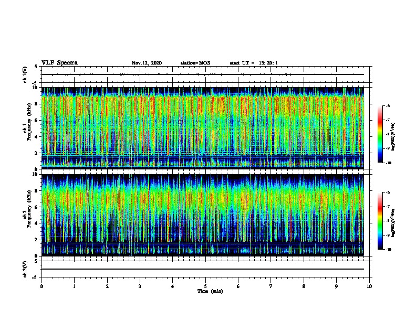The height and width of the screenshot is (321, 416).
Task: Click the time axis tick label "3"
Action: tap(140, 286)
